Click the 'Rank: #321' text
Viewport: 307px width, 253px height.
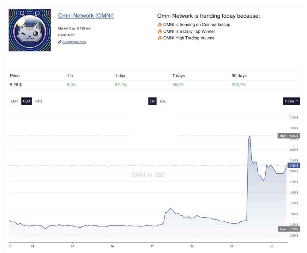coord(66,35)
